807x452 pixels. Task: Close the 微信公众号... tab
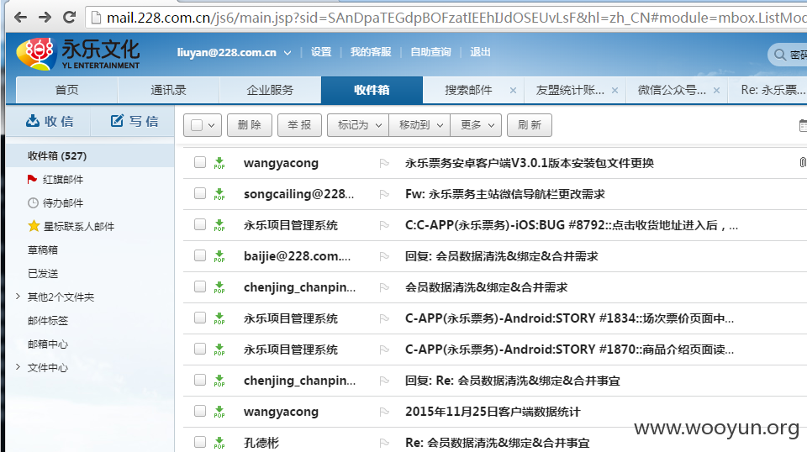pos(716,91)
